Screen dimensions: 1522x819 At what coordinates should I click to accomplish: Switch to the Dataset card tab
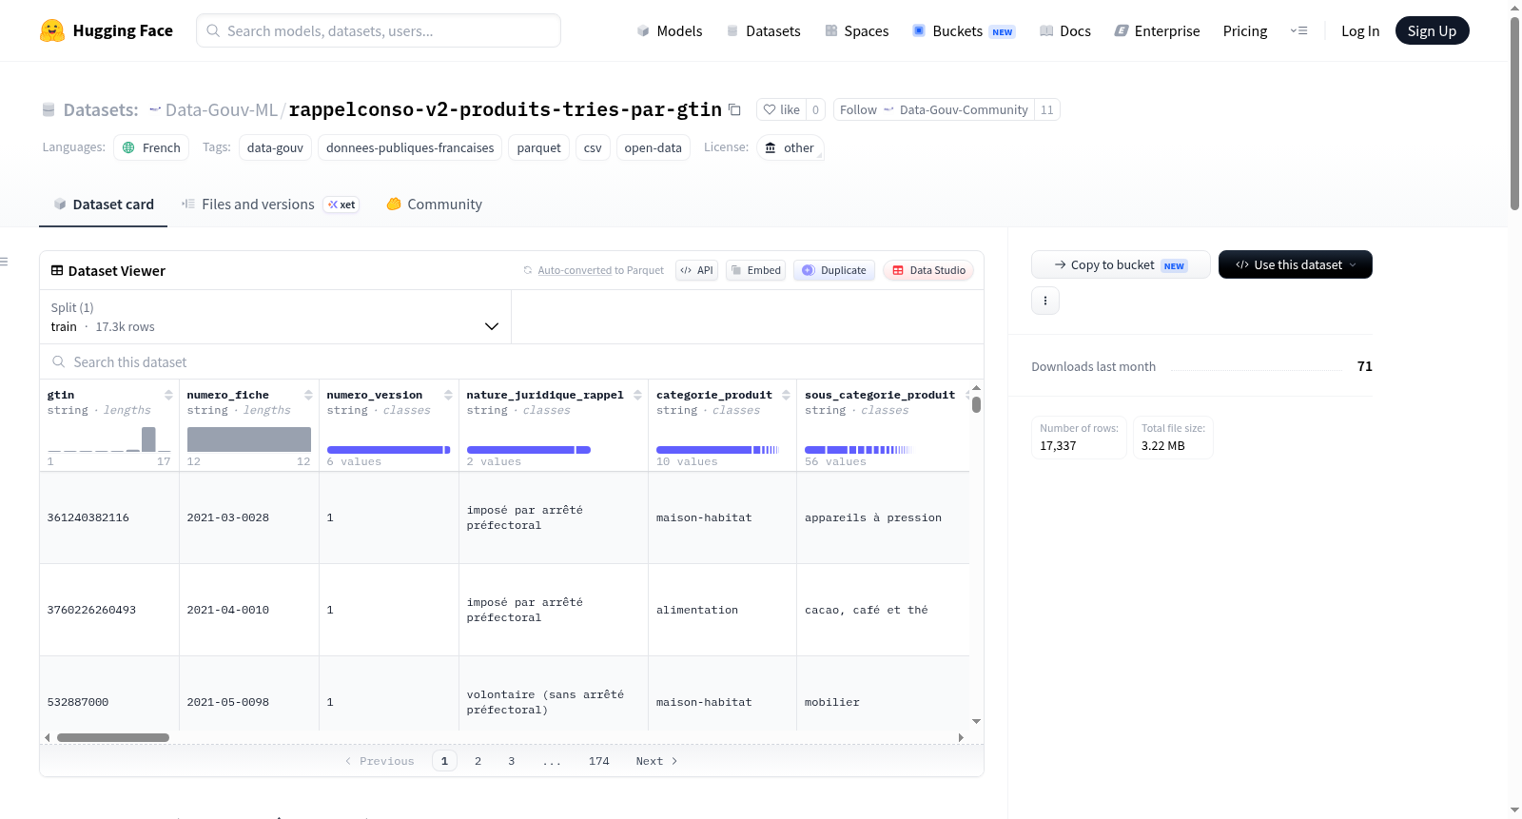point(103,205)
